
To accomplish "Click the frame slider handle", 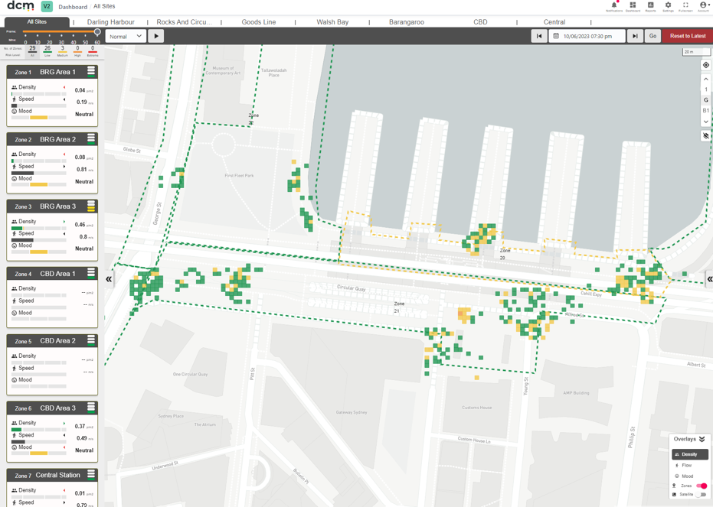I will click(x=97, y=32).
